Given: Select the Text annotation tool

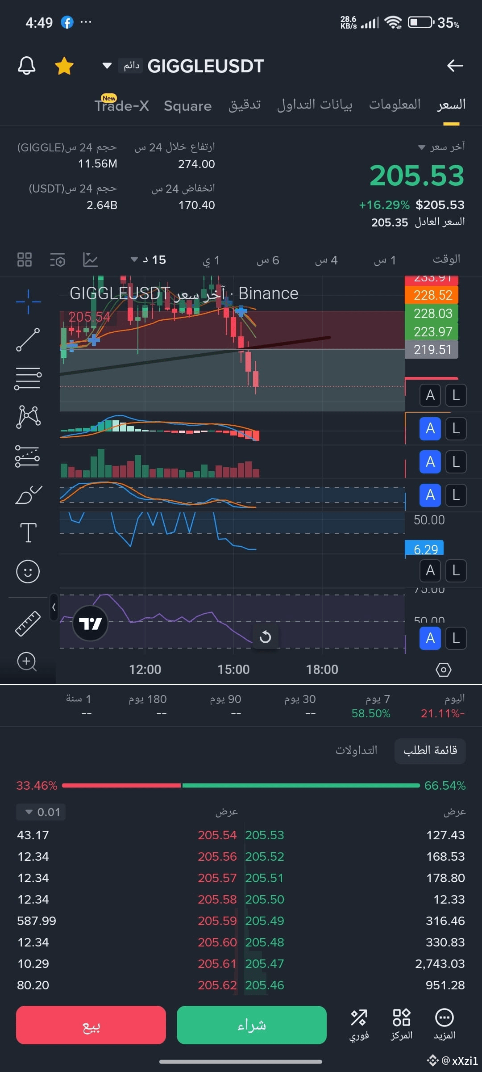Looking at the screenshot, I should coord(28,533).
